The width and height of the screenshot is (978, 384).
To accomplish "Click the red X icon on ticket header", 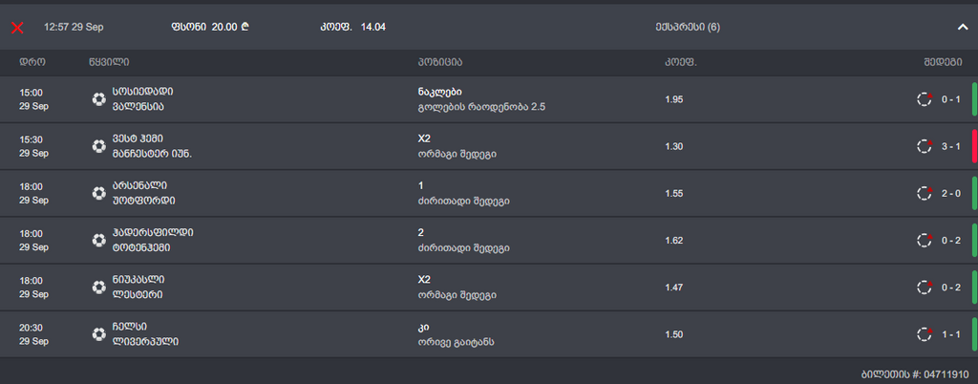I will [x=17, y=28].
